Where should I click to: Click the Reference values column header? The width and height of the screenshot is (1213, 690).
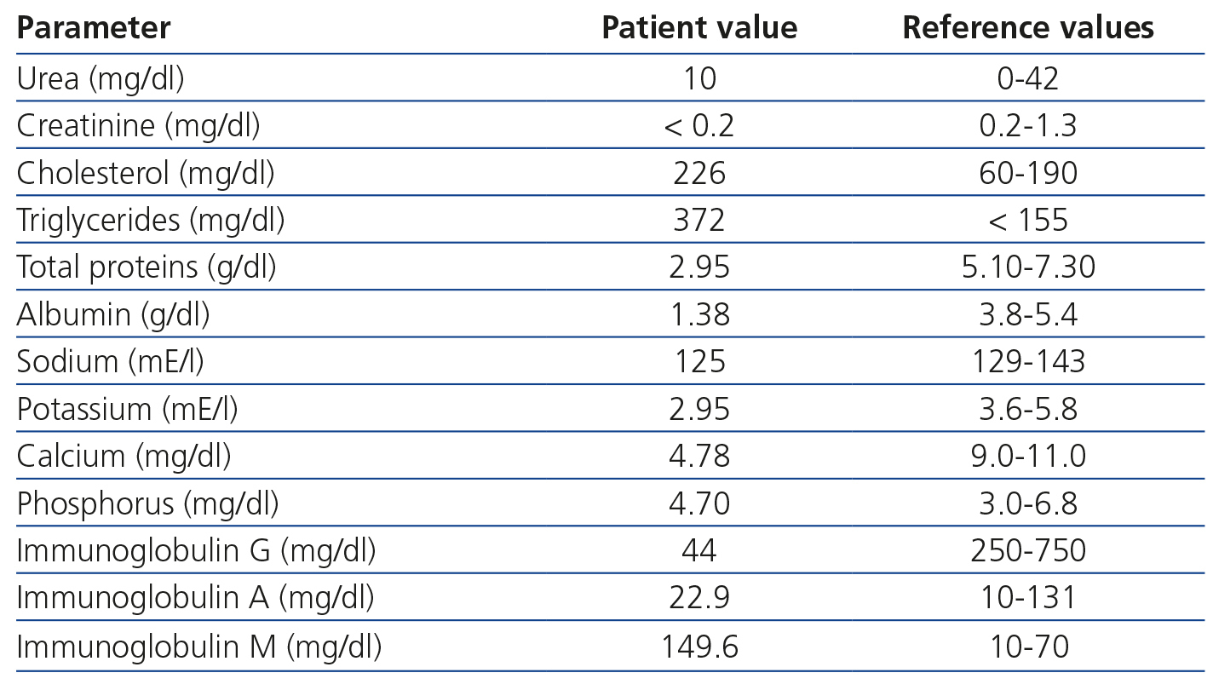[x=1027, y=28]
